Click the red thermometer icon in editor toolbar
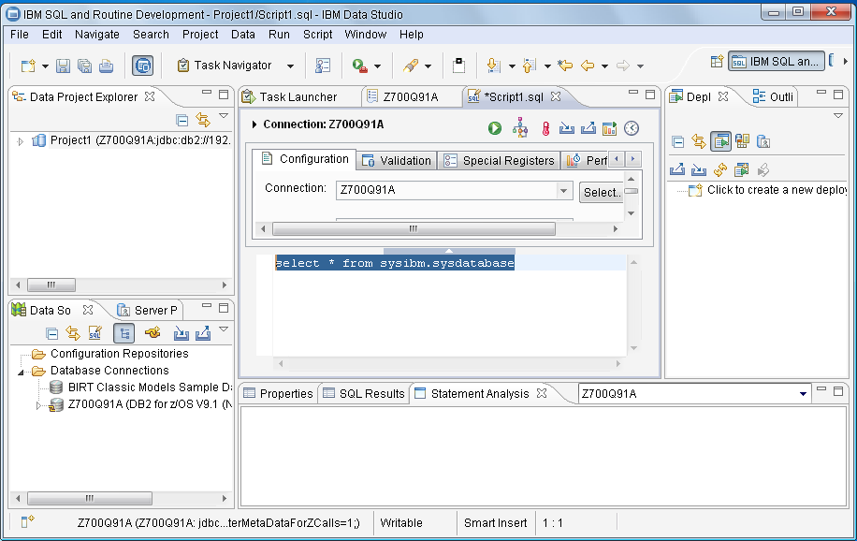This screenshot has height=541, width=857. tap(545, 128)
